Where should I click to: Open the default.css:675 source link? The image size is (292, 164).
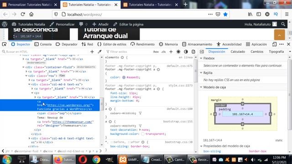[x=179, y=66]
